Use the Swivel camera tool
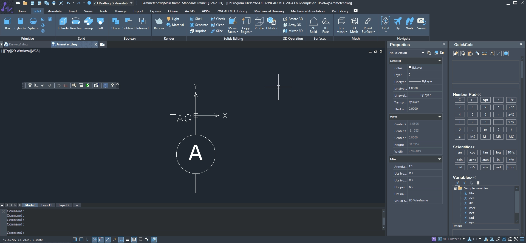This screenshot has width=526, height=243. click(422, 24)
